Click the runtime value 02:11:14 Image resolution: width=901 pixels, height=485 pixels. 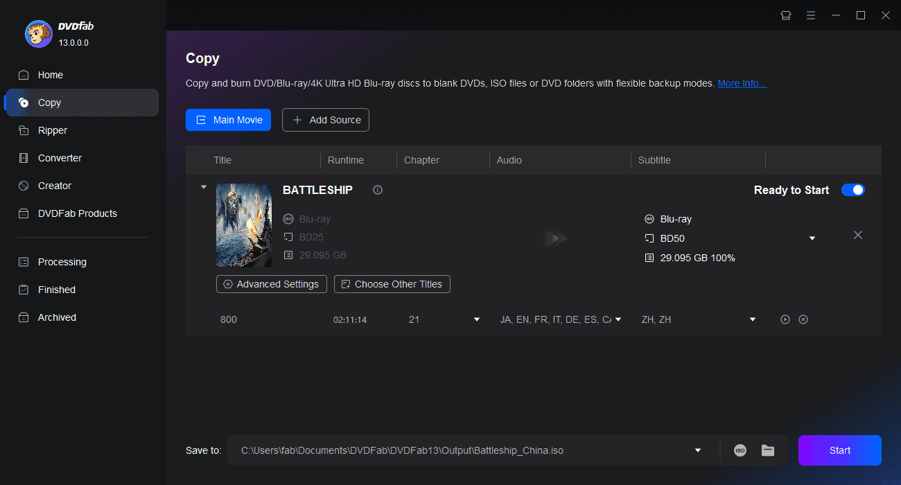coord(350,320)
